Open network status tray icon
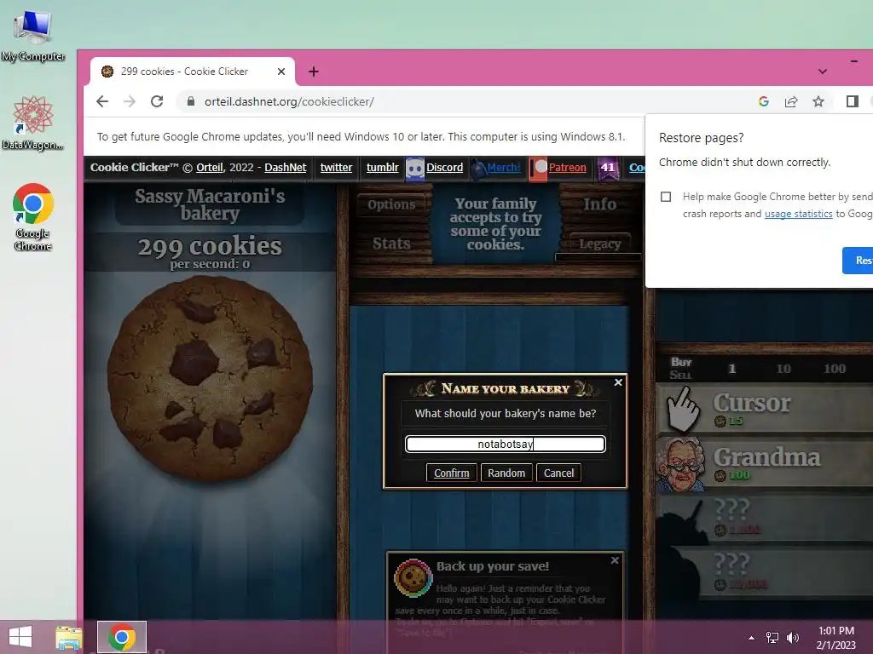 772,637
